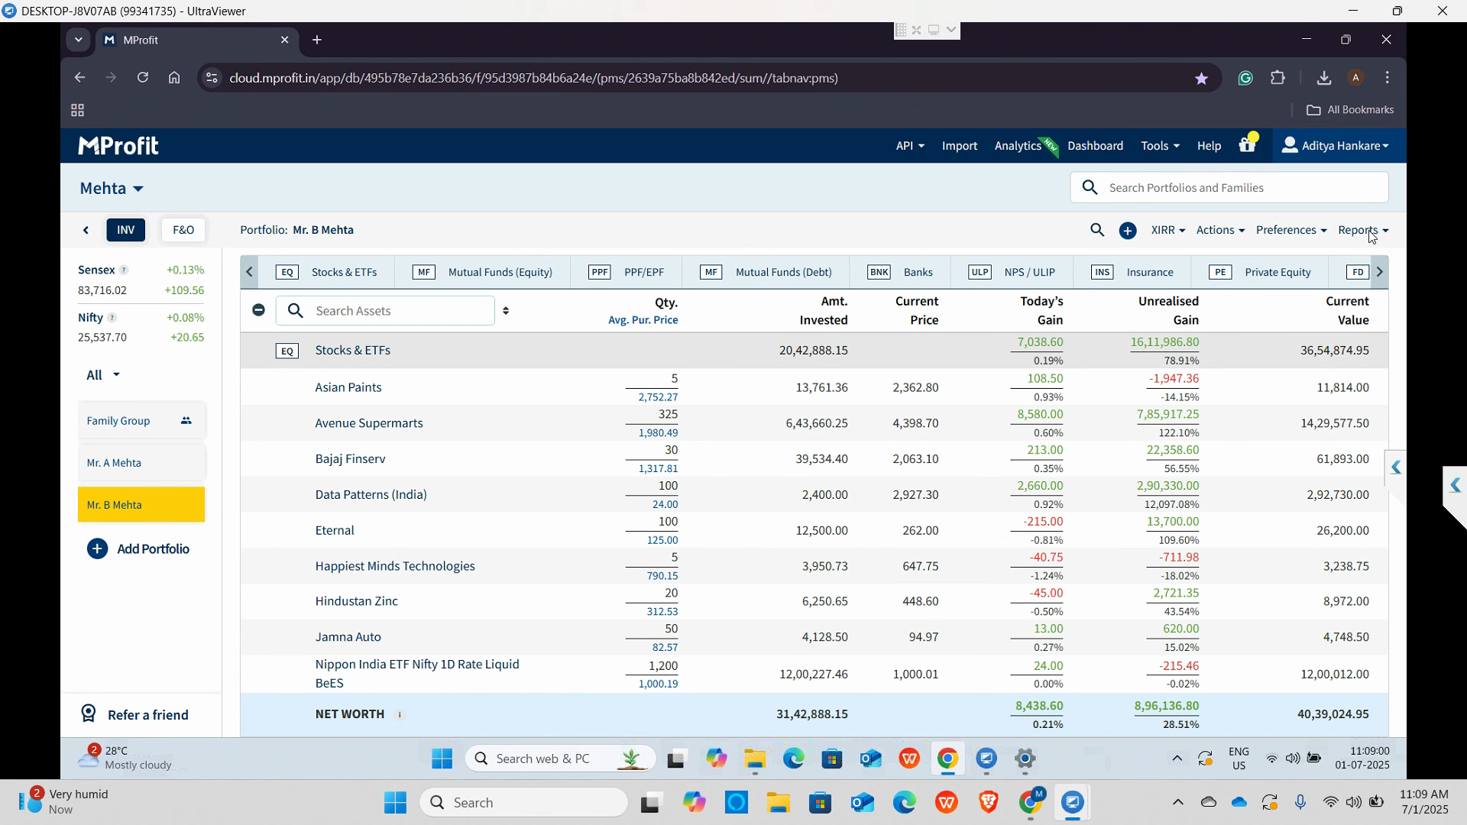The height and width of the screenshot is (825, 1467).
Task: Select the Mutual Funds (Debt) tab
Action: 766,272
